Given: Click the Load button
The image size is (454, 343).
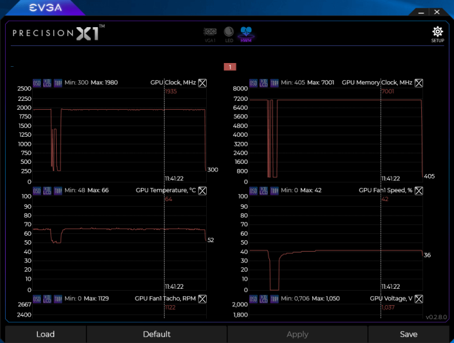Looking at the screenshot, I should [45, 334].
